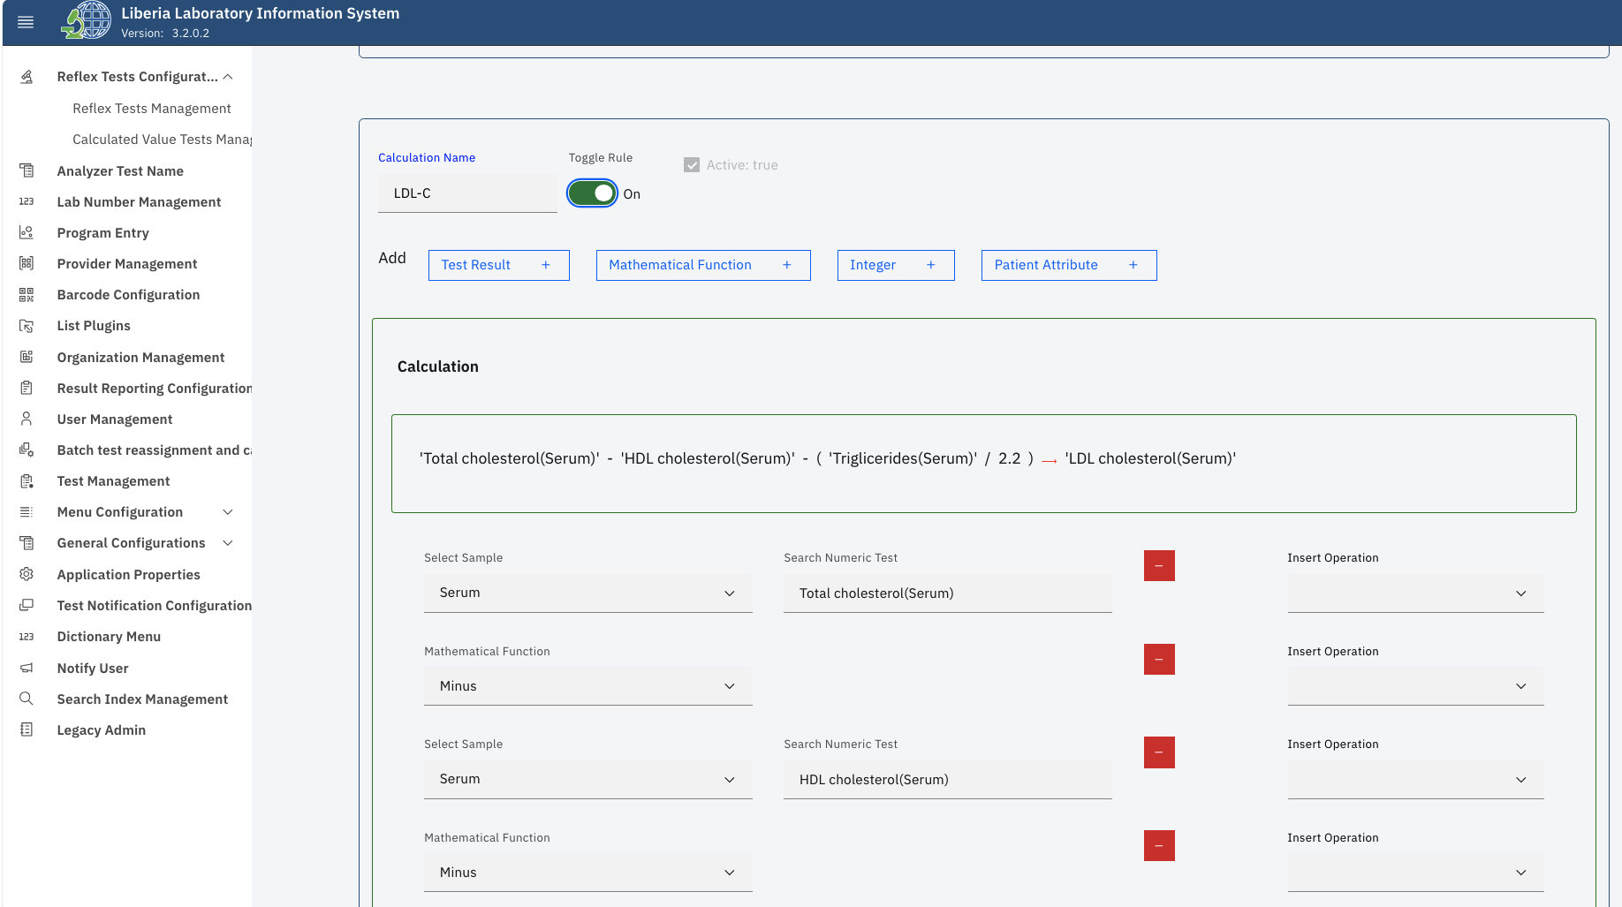Add an Integer to calculation
This screenshot has height=907, width=1622.
point(896,265)
